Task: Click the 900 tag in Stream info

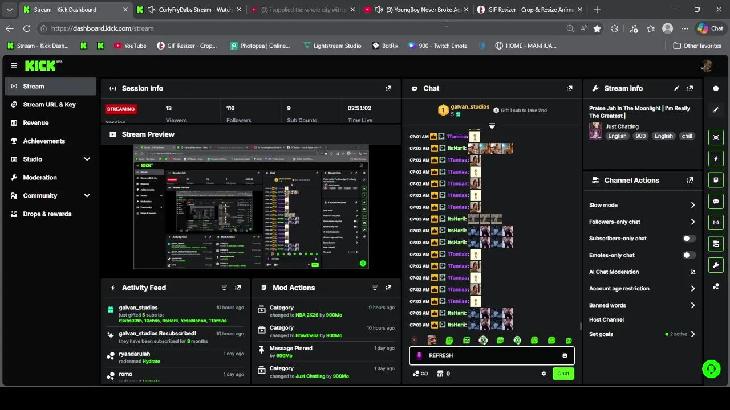Action: [x=640, y=136]
